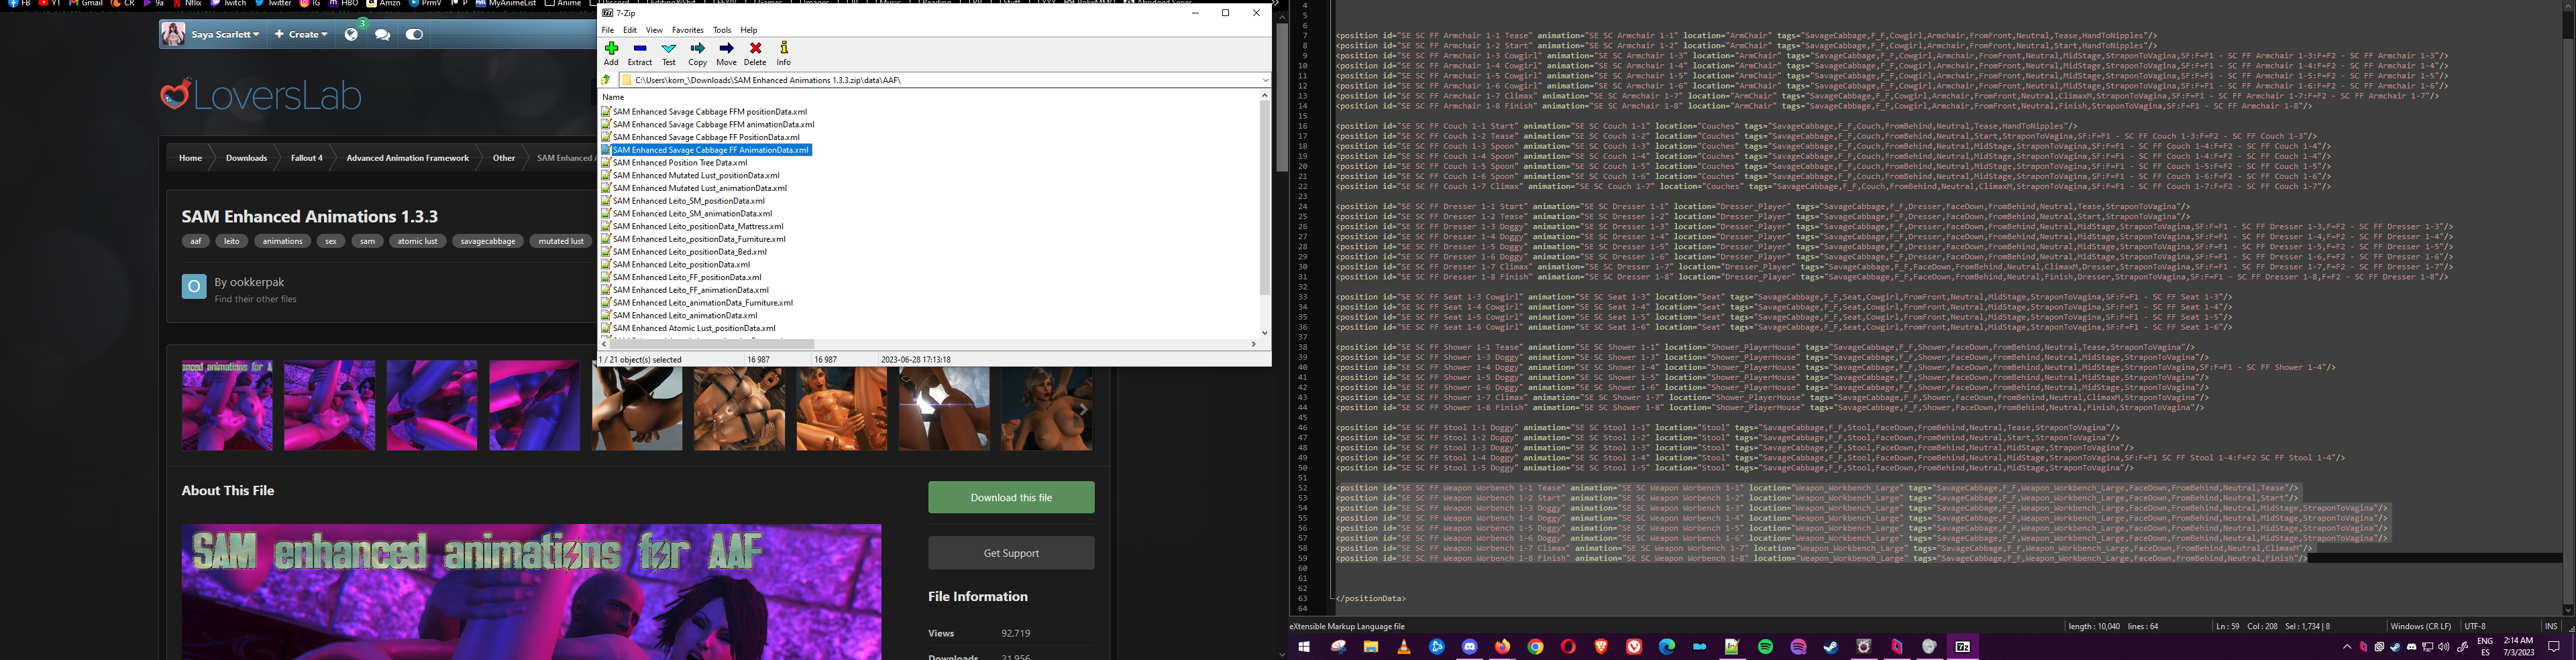Open the Saya Scarlett account dropdown
The height and width of the screenshot is (660, 2576).
[x=222, y=33]
